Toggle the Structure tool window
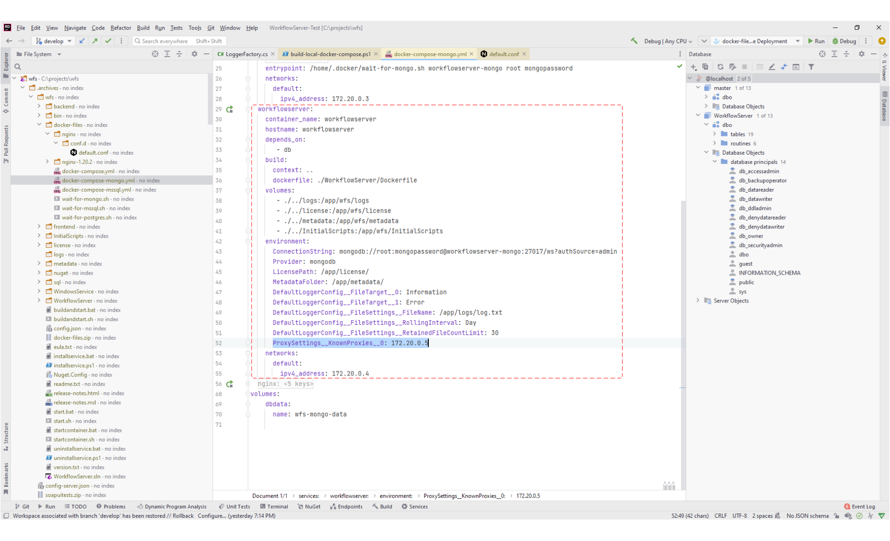This screenshot has width=890, height=541. tap(6, 436)
